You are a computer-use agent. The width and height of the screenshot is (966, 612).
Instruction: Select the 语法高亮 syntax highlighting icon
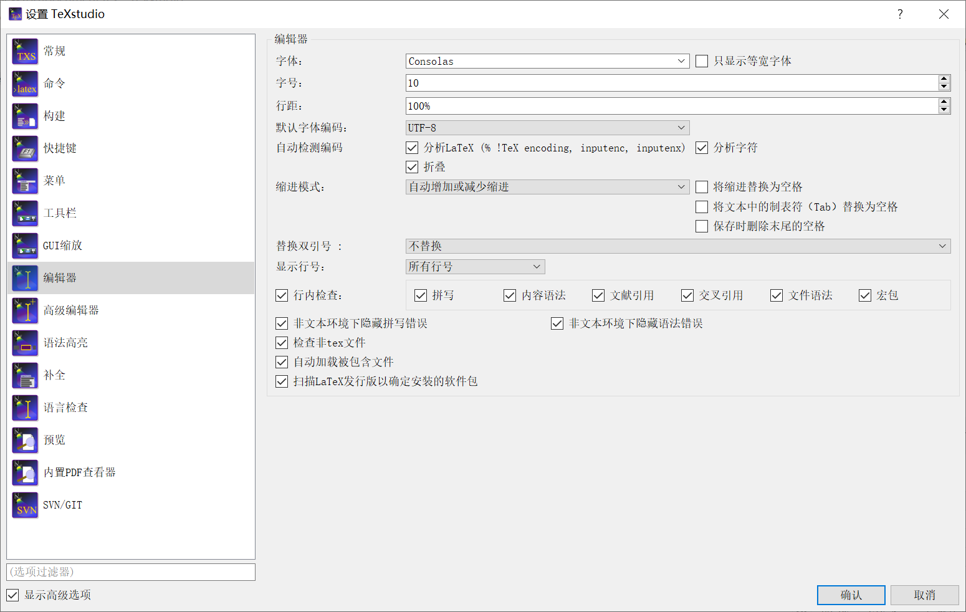pyautogui.click(x=25, y=343)
